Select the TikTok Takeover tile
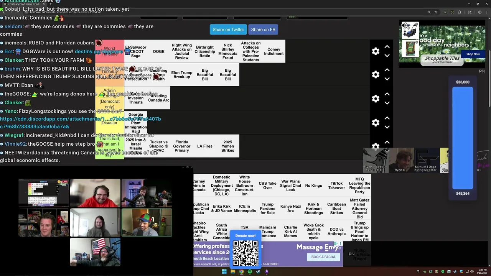 click(x=336, y=186)
